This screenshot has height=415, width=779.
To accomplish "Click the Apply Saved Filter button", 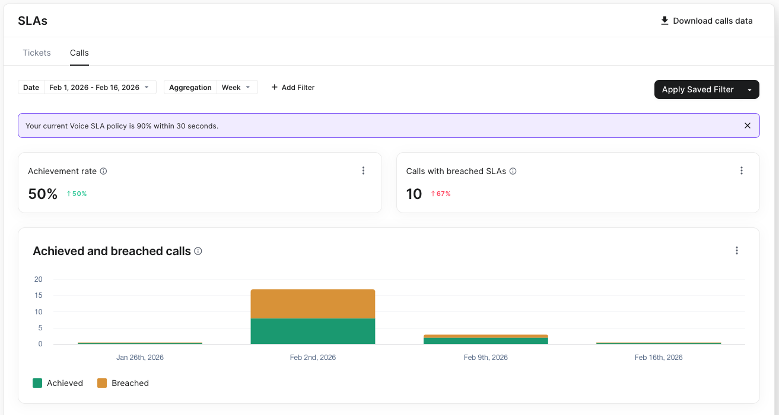I will point(699,89).
